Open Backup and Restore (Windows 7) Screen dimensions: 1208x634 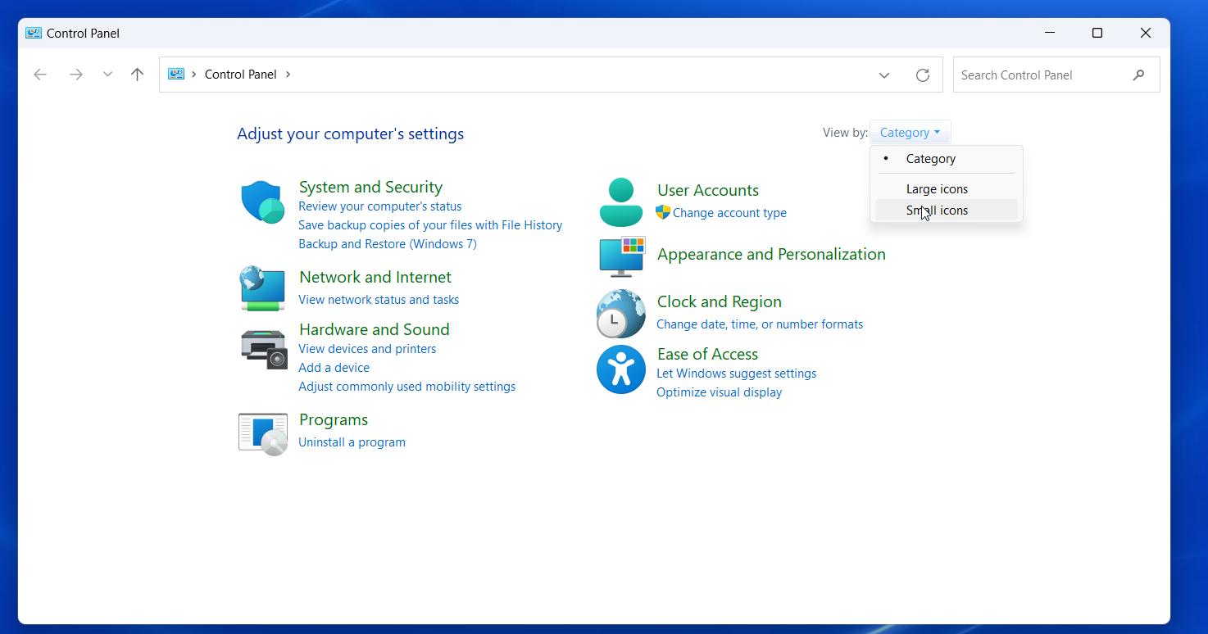point(387,244)
